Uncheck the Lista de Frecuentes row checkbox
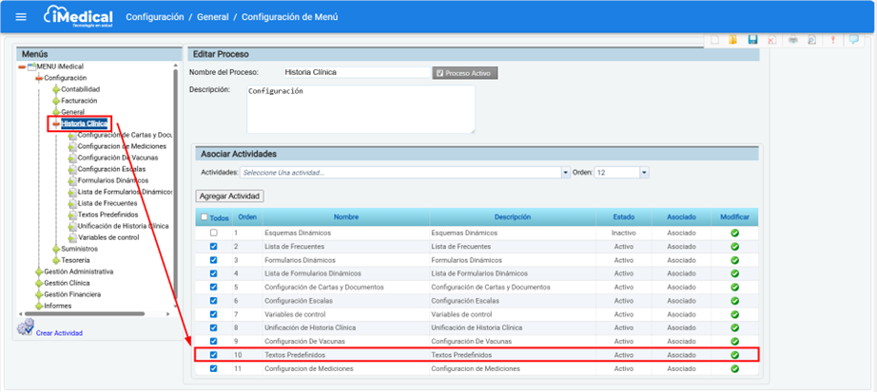Viewport: 877px width, 392px height. tap(214, 246)
